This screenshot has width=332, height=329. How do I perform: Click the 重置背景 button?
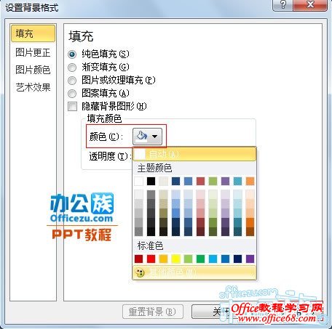(153, 312)
